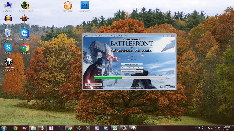The image size is (234, 131).
Task: Open File Explorer from the taskbar
Action: click(x=33, y=128)
